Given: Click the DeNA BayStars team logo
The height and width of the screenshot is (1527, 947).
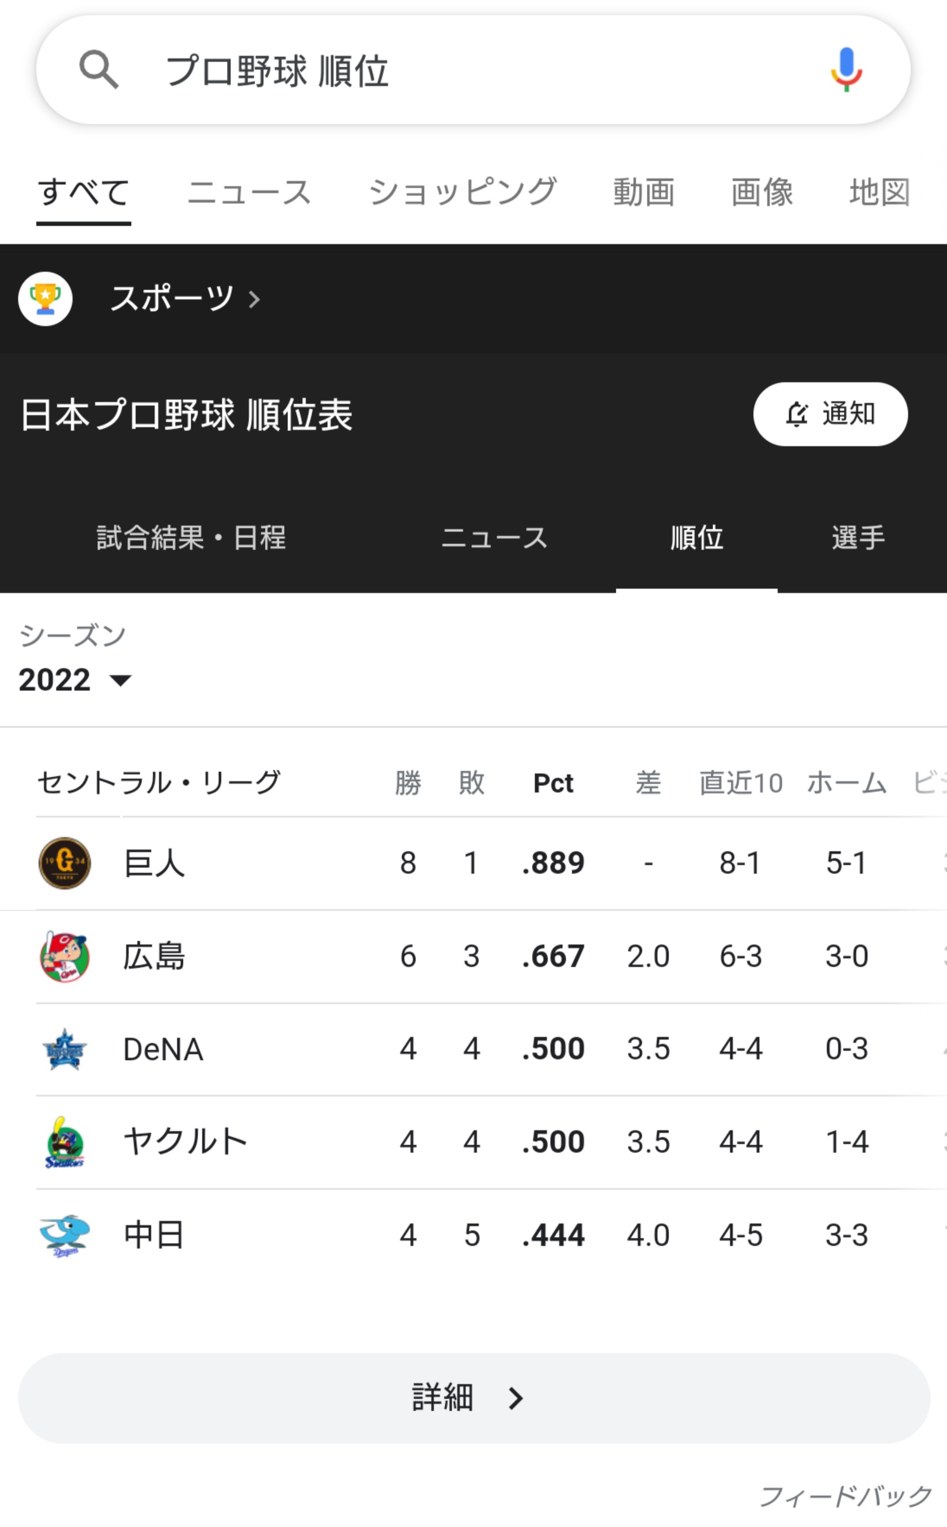Looking at the screenshot, I should click(x=65, y=1049).
